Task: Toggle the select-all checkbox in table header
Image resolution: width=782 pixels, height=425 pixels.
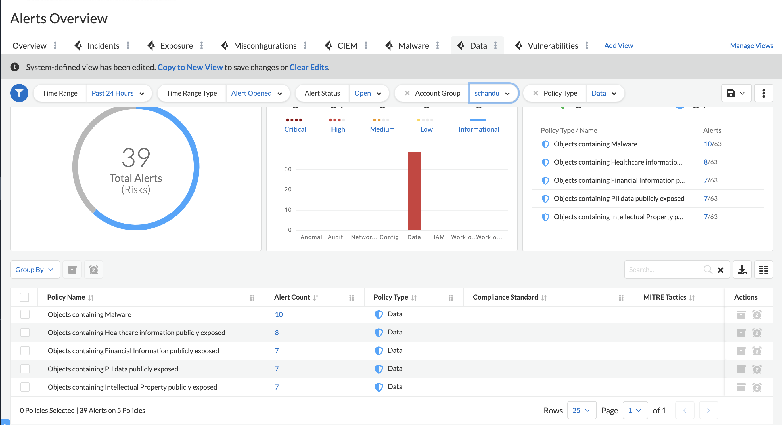Action: pos(25,297)
